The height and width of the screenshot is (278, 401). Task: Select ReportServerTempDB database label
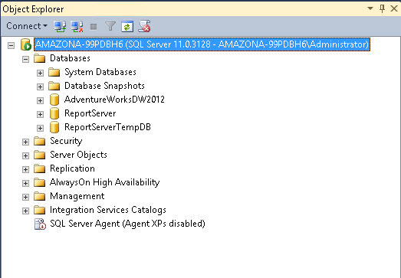(x=107, y=127)
